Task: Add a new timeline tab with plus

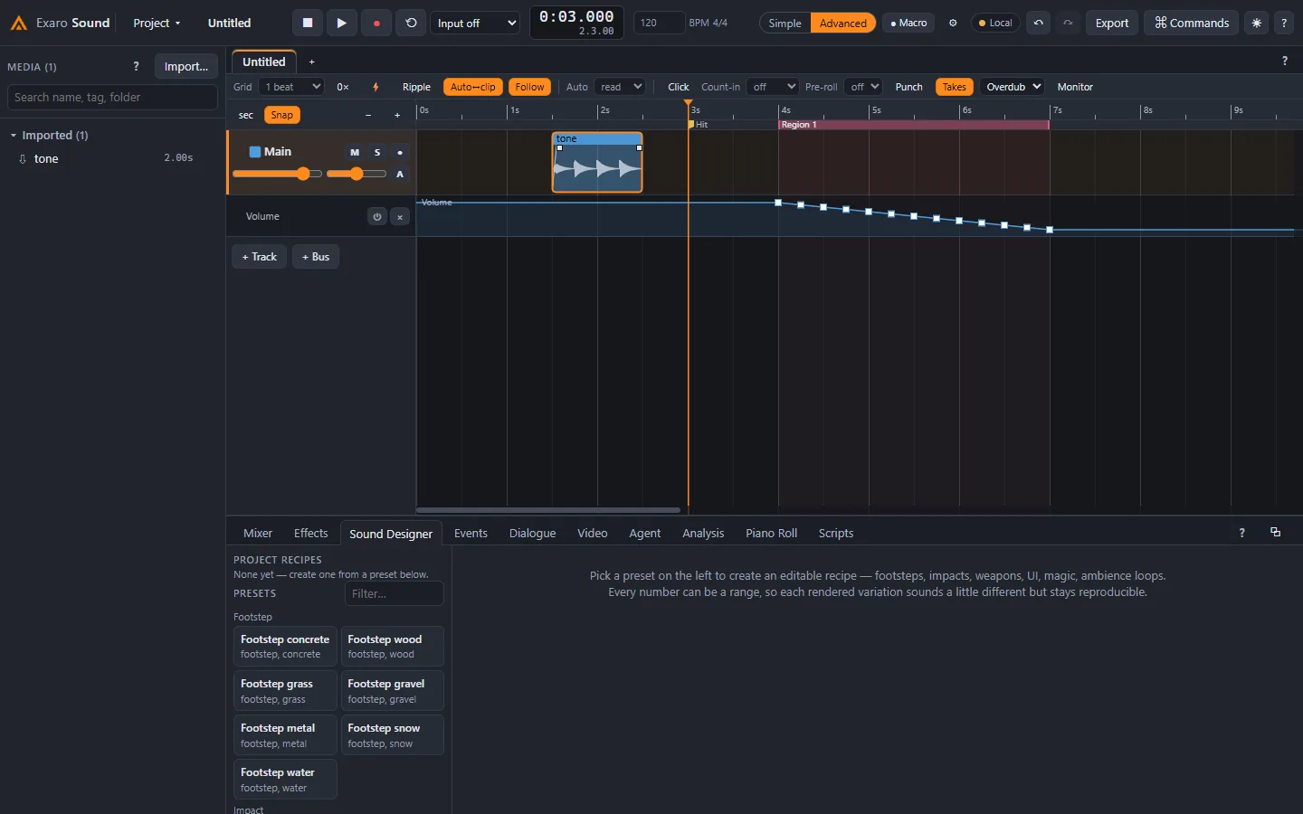Action: click(311, 62)
